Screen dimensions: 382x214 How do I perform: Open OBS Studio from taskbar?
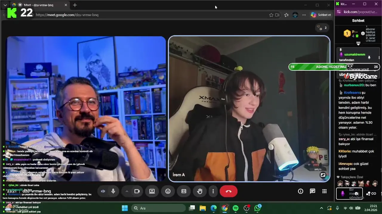click(x=247, y=208)
